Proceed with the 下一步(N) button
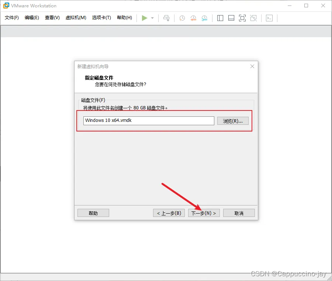The height and width of the screenshot is (281, 332). tap(204, 213)
